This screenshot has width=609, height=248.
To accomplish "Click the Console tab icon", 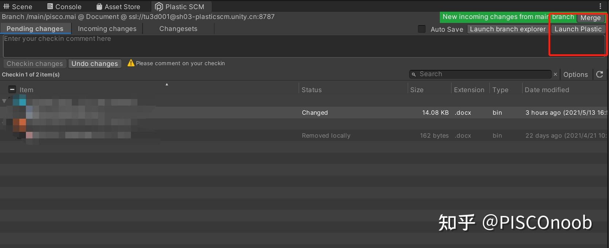I will coord(50,6).
